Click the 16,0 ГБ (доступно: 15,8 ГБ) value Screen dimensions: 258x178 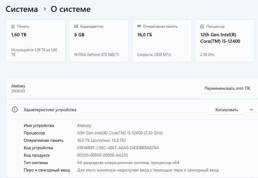[x=101, y=140]
